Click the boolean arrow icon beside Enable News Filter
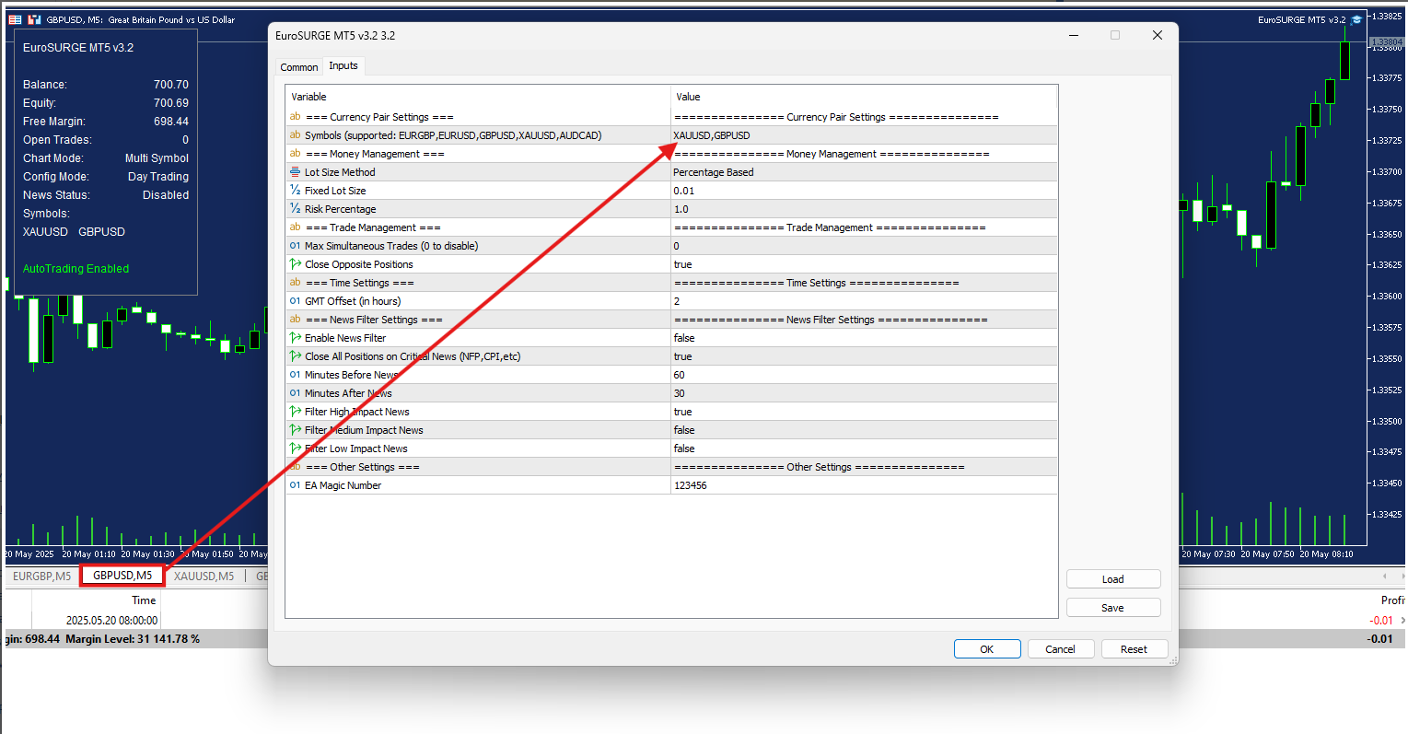 click(295, 338)
